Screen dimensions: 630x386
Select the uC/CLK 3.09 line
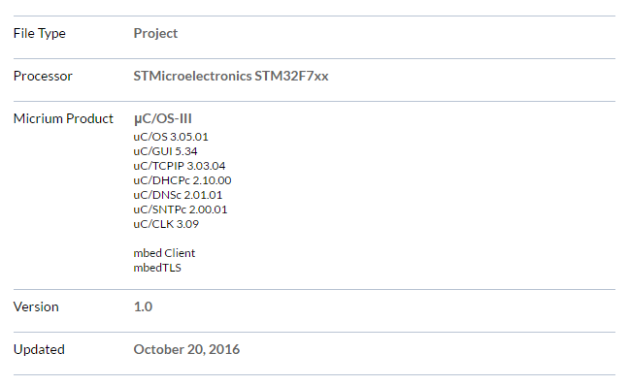coord(166,224)
